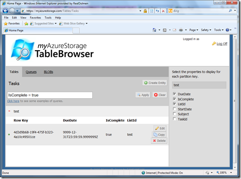The image size is (241, 179).
Task: Open the Tools menu in menu bar
Action: click(48, 18)
